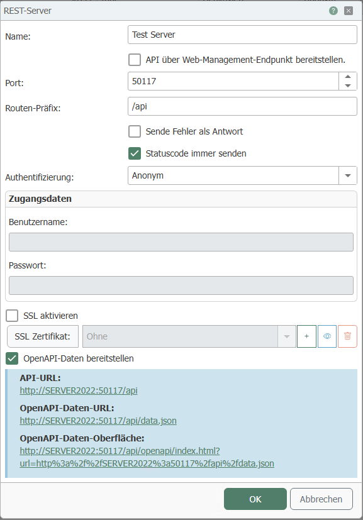363x520 pixels.
Task: Close the REST-Server dialog with X icon
Action: click(x=349, y=11)
